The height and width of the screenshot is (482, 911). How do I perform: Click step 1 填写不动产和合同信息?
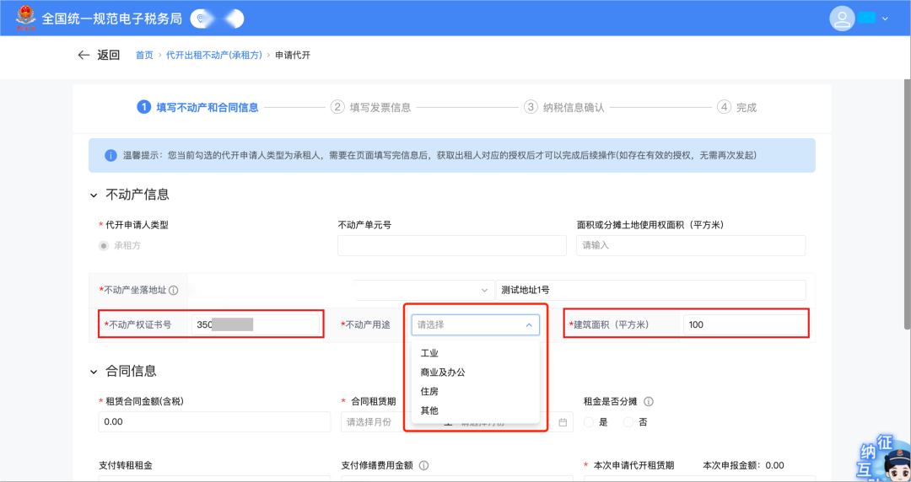[197, 107]
